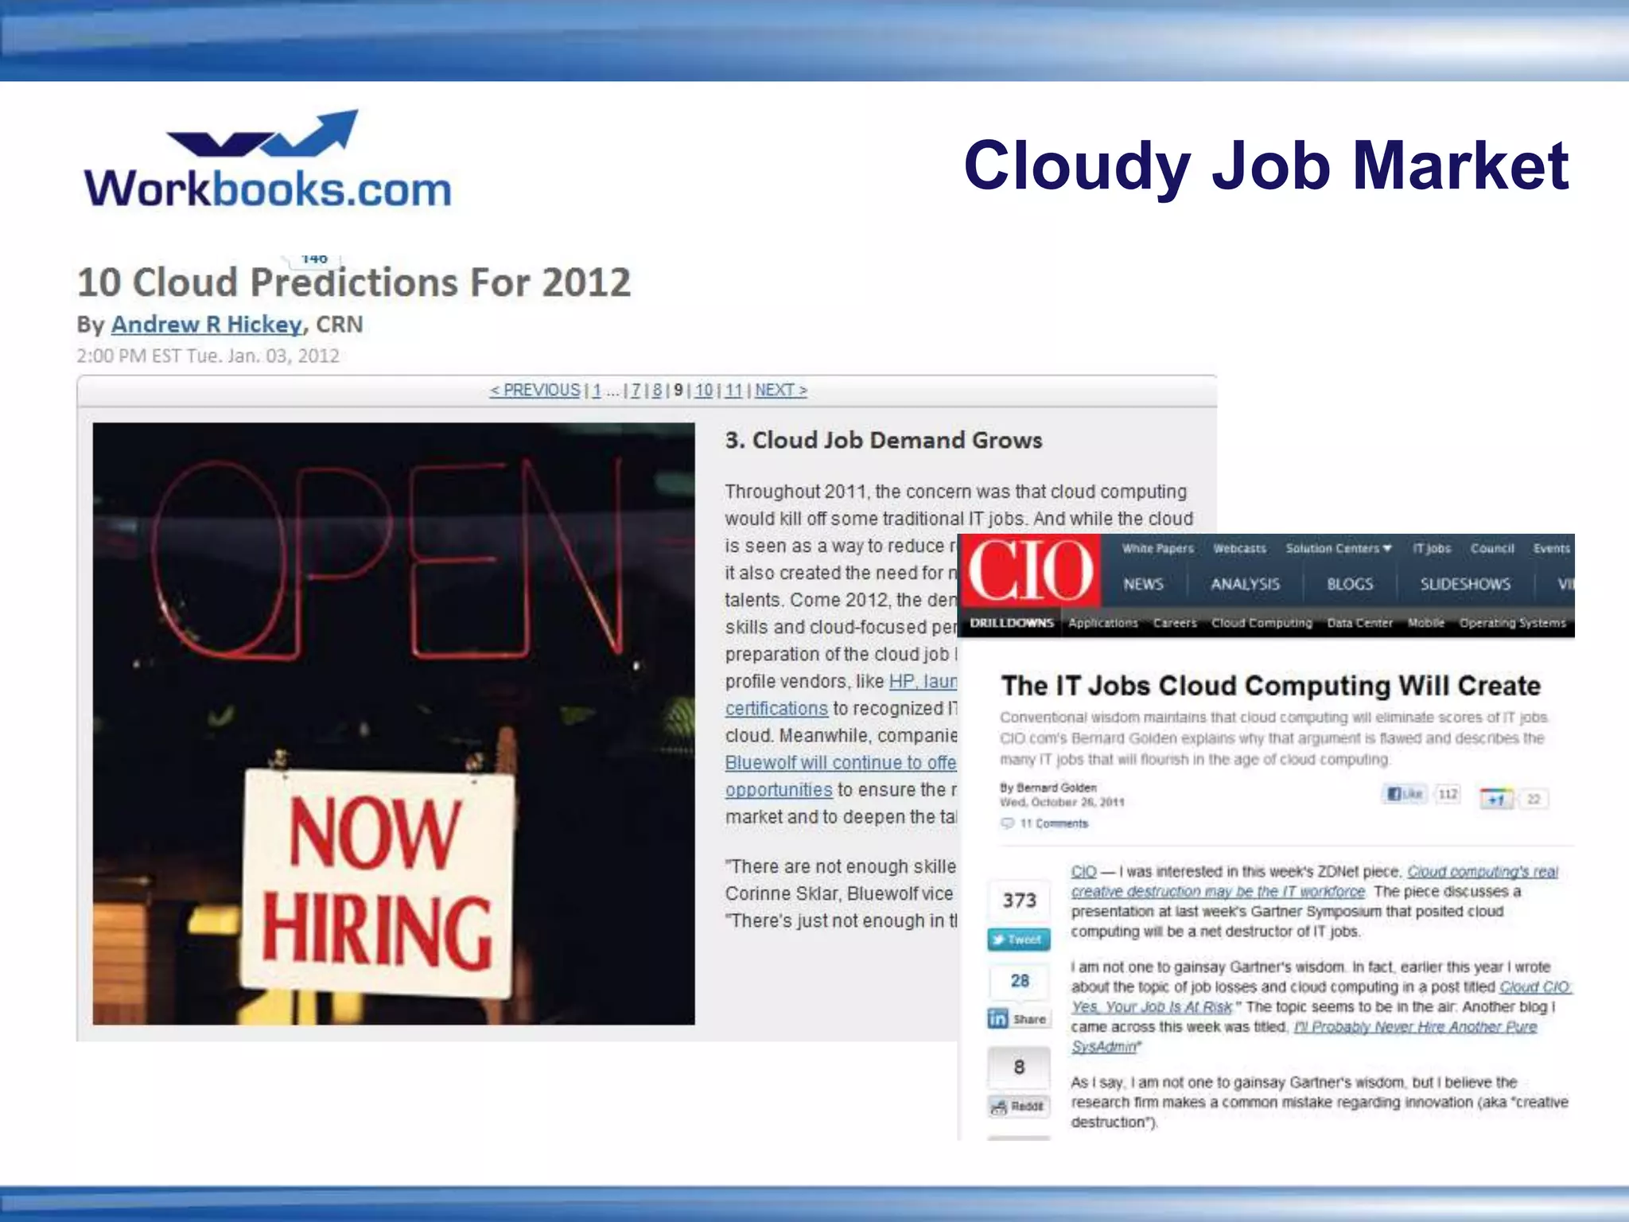Open the IT Jobs menu item
Image resolution: width=1629 pixels, height=1222 pixels.
tap(1432, 548)
